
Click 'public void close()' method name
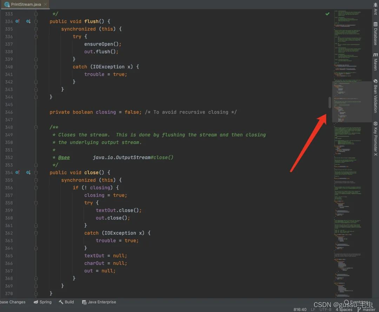click(91, 173)
